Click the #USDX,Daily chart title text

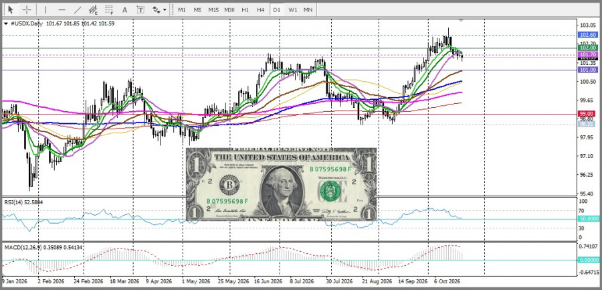26,23
